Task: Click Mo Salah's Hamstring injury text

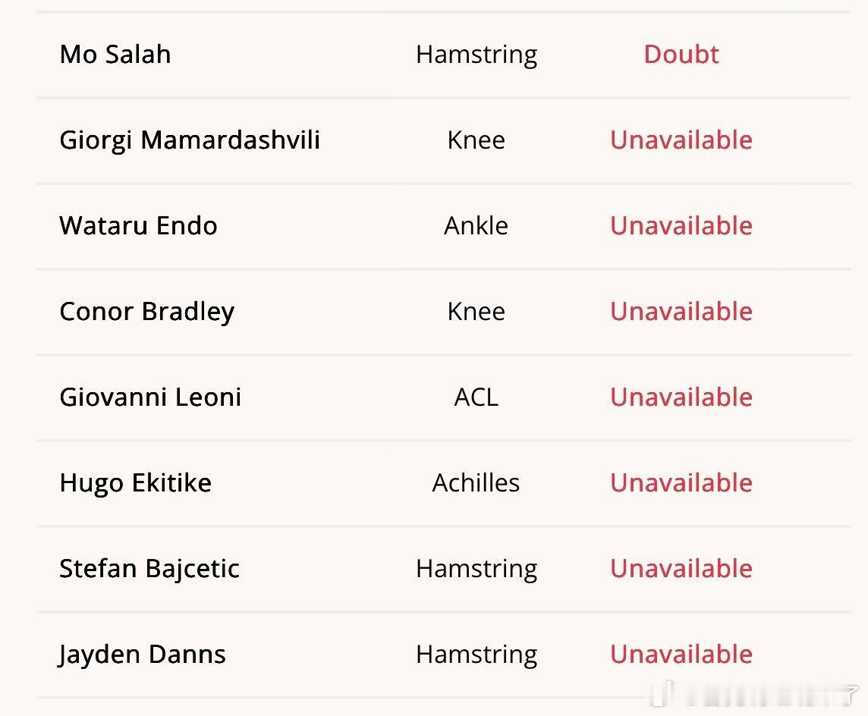Action: coord(476,55)
